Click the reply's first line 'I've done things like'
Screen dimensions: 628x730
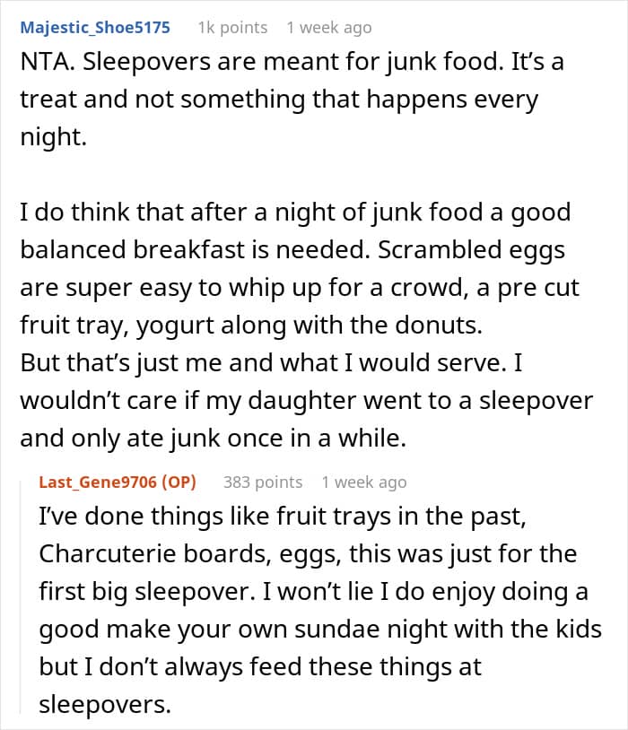point(283,517)
